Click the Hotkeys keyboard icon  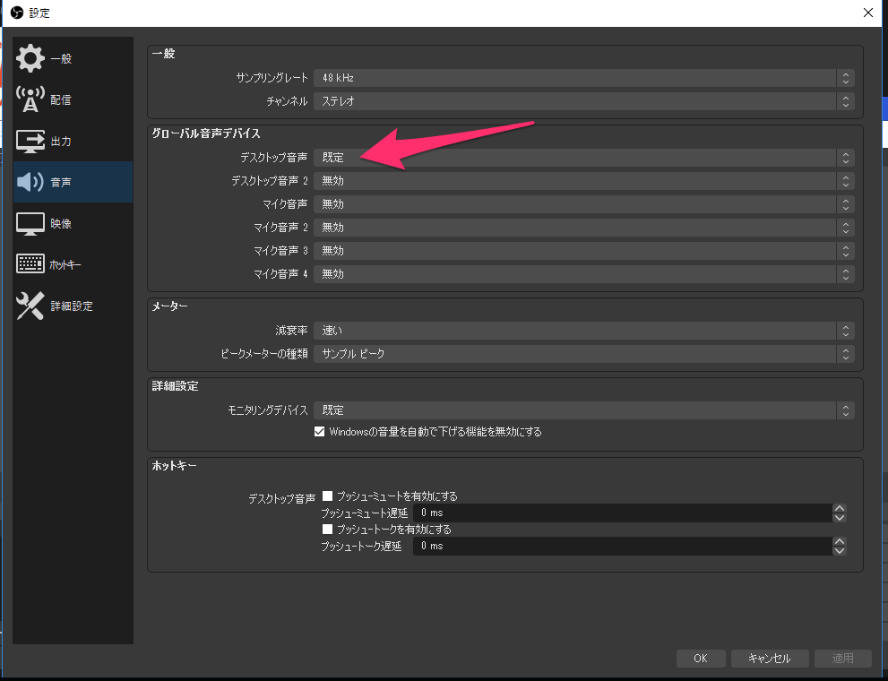pos(30,264)
